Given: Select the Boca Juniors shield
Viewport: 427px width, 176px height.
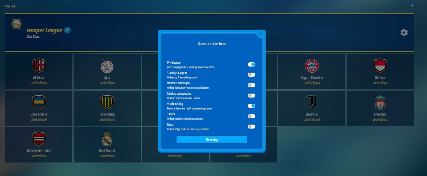Looking at the screenshot, I should 39,102.
